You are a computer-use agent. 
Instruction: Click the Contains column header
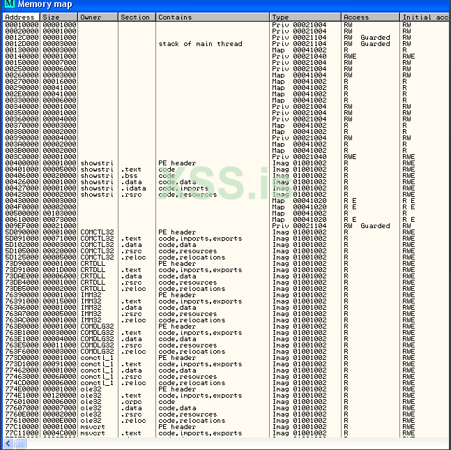pos(213,17)
